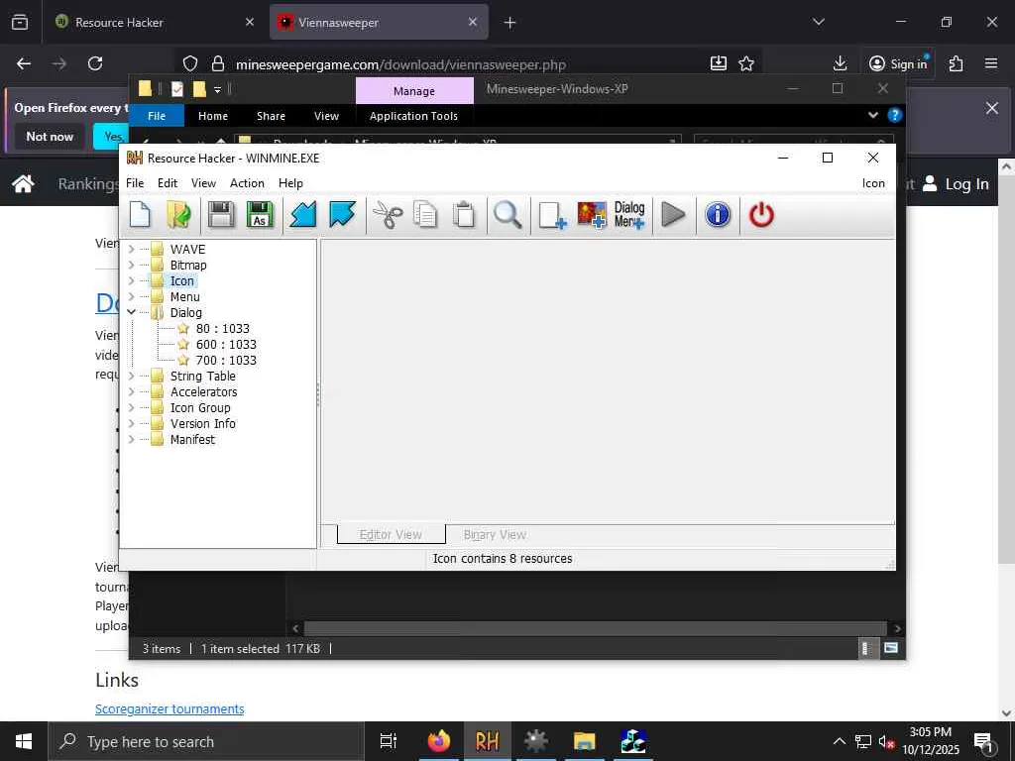Click the Scoreganizer tournaments link
The height and width of the screenshot is (761, 1015).
(x=169, y=708)
